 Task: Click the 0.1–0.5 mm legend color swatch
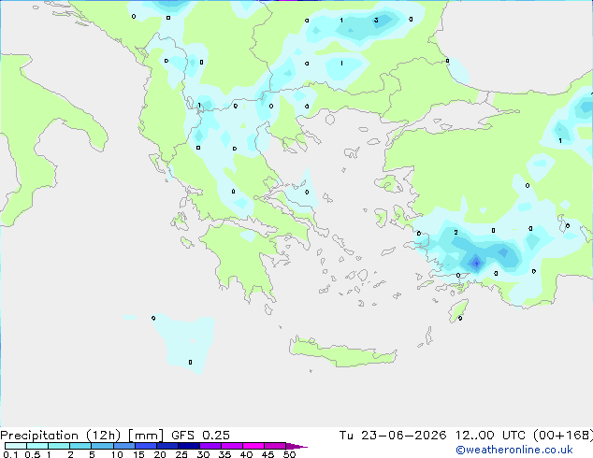[16, 446]
